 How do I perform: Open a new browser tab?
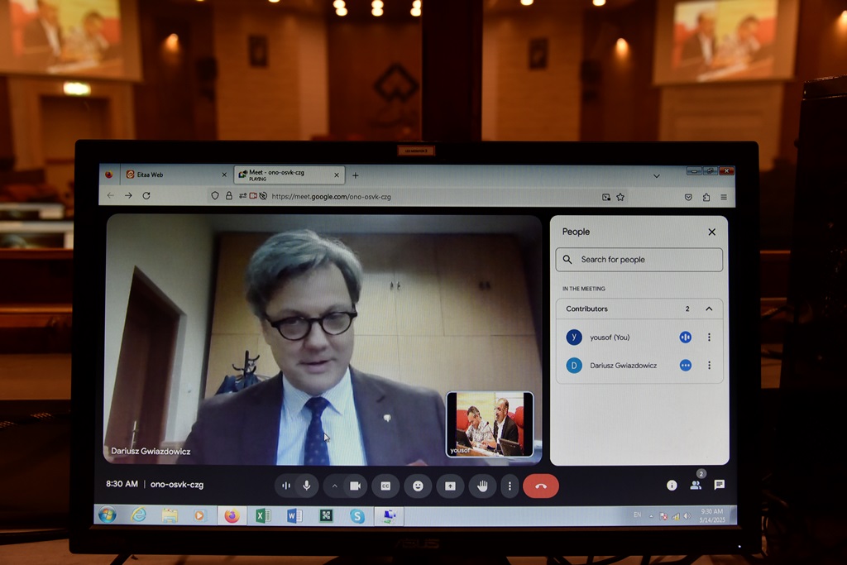[x=356, y=175]
